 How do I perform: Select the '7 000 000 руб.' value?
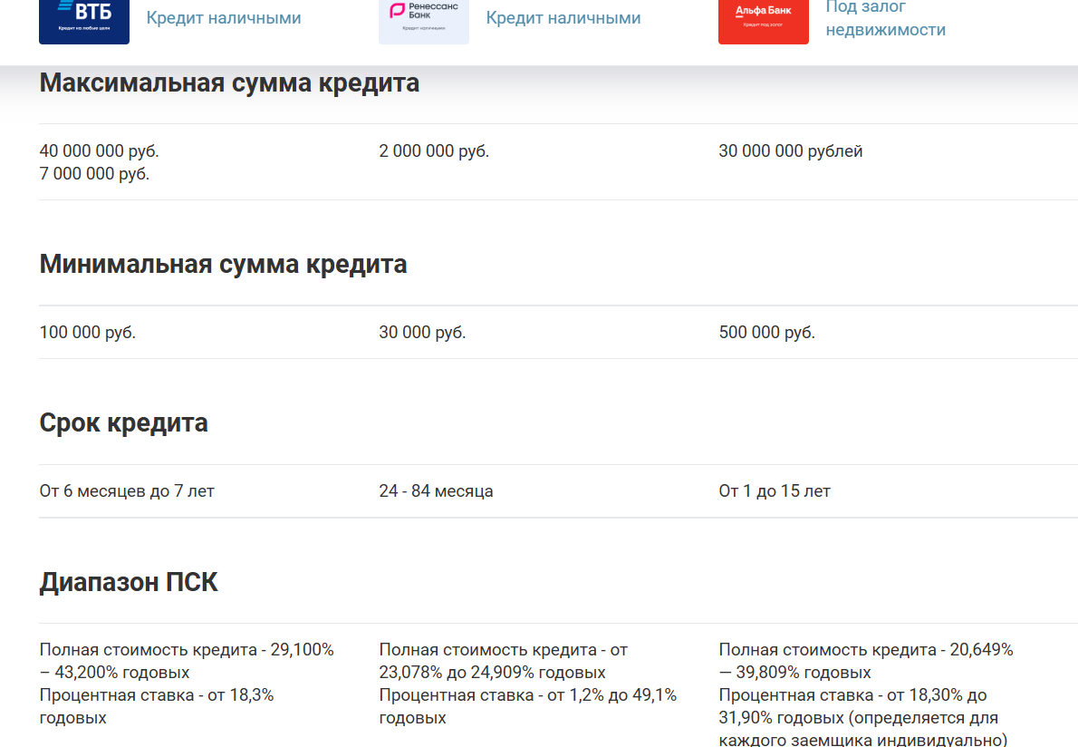tap(94, 173)
